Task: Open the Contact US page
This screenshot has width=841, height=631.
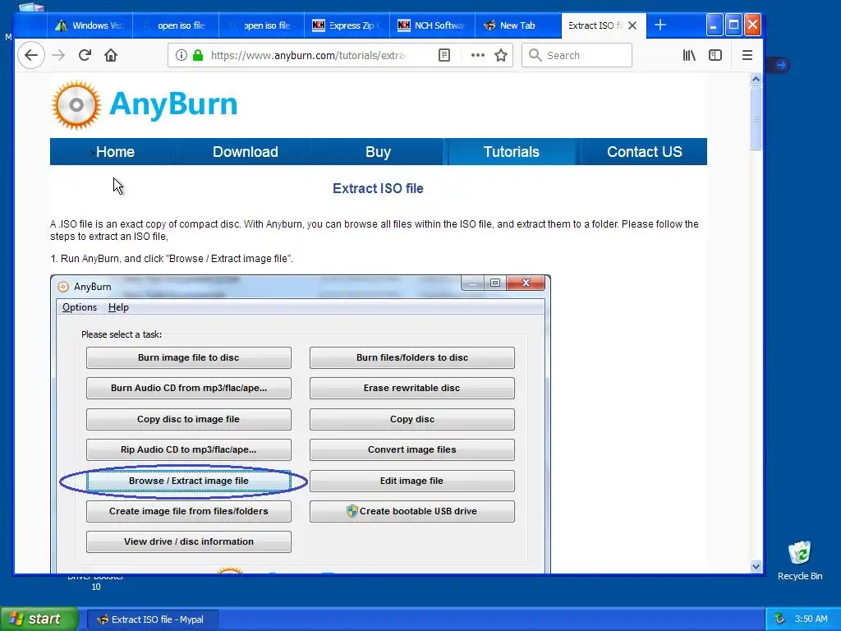Action: pos(644,152)
